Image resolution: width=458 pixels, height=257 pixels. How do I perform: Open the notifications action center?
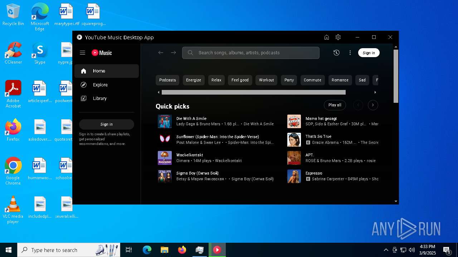(x=447, y=250)
